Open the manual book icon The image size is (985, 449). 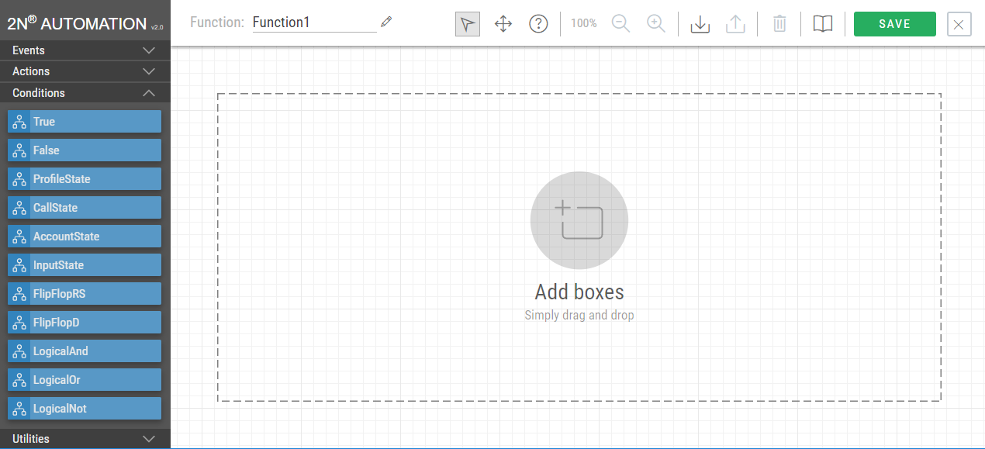click(x=823, y=24)
